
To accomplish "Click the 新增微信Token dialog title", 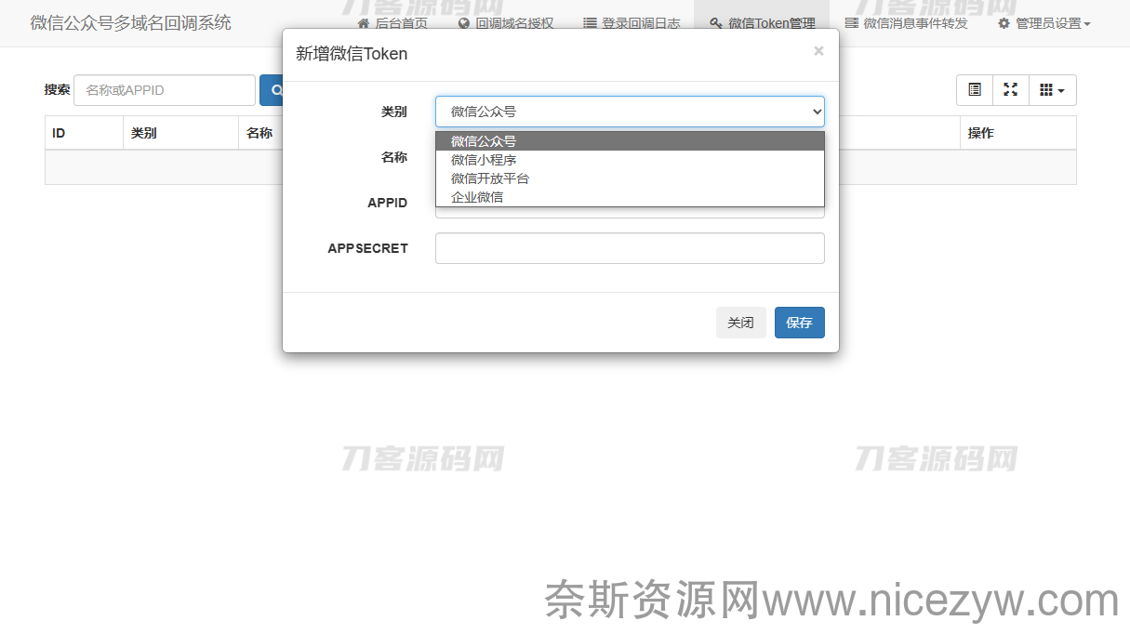I will tap(352, 54).
